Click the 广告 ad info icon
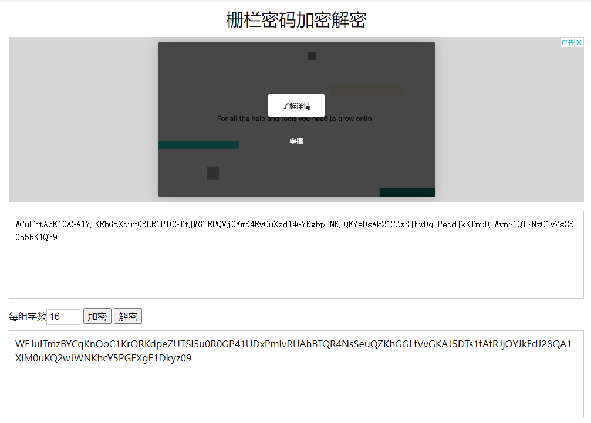 point(566,42)
